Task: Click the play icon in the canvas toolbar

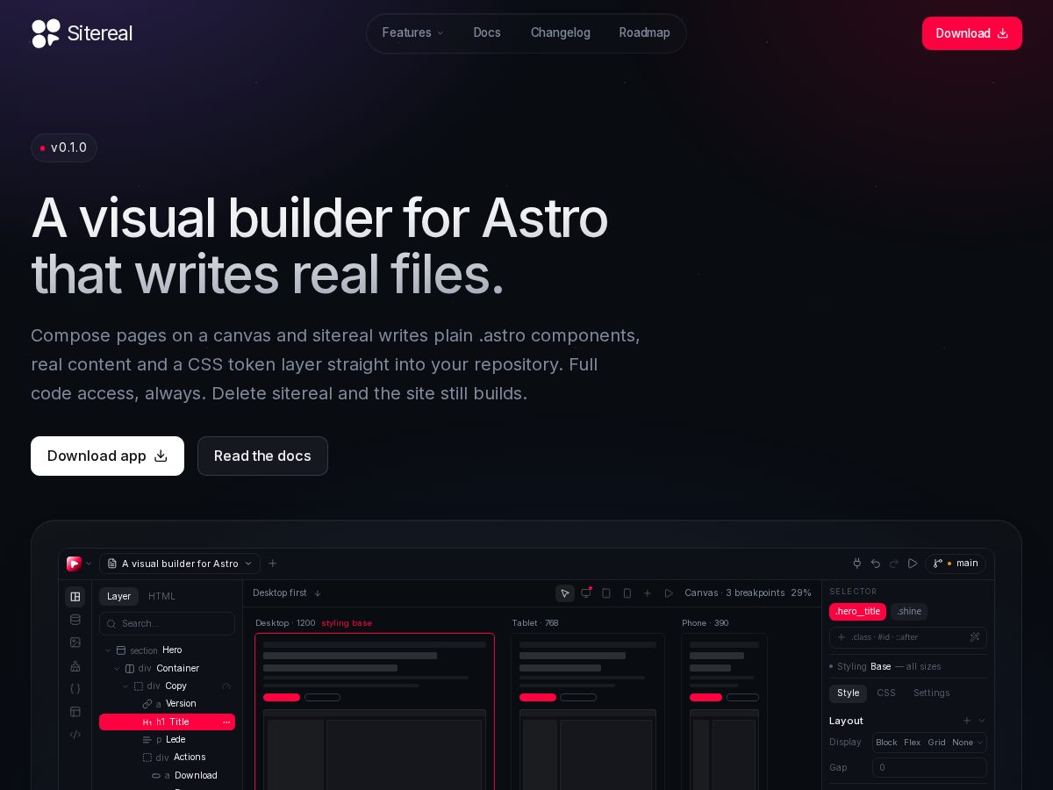Action: click(x=669, y=593)
